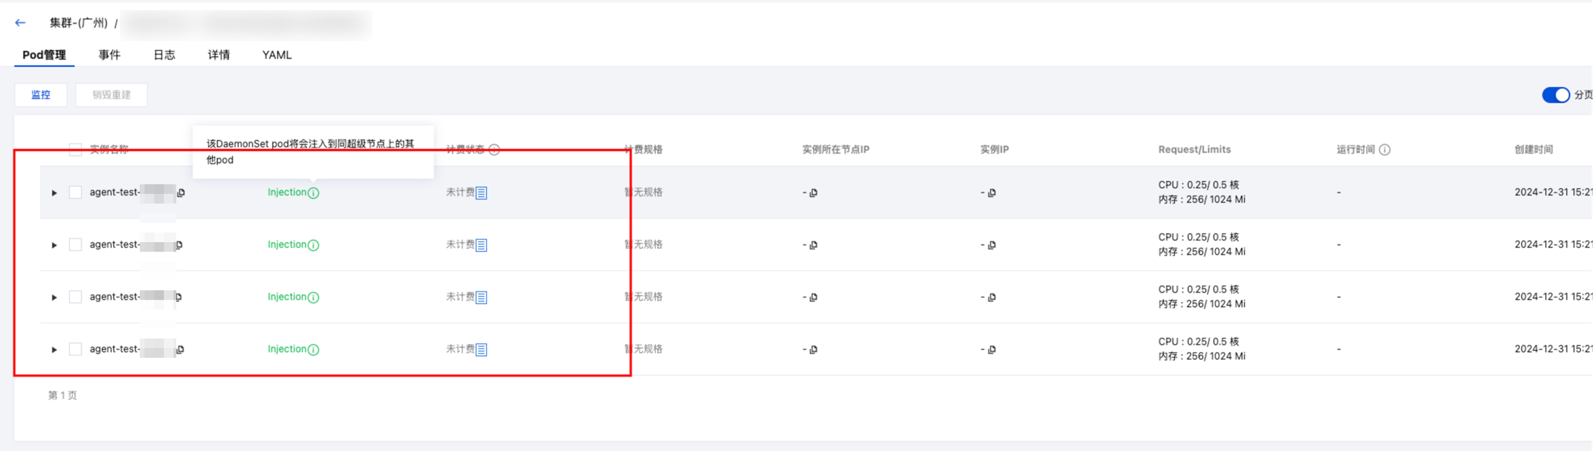Switch to the 事件 tab

coord(109,55)
